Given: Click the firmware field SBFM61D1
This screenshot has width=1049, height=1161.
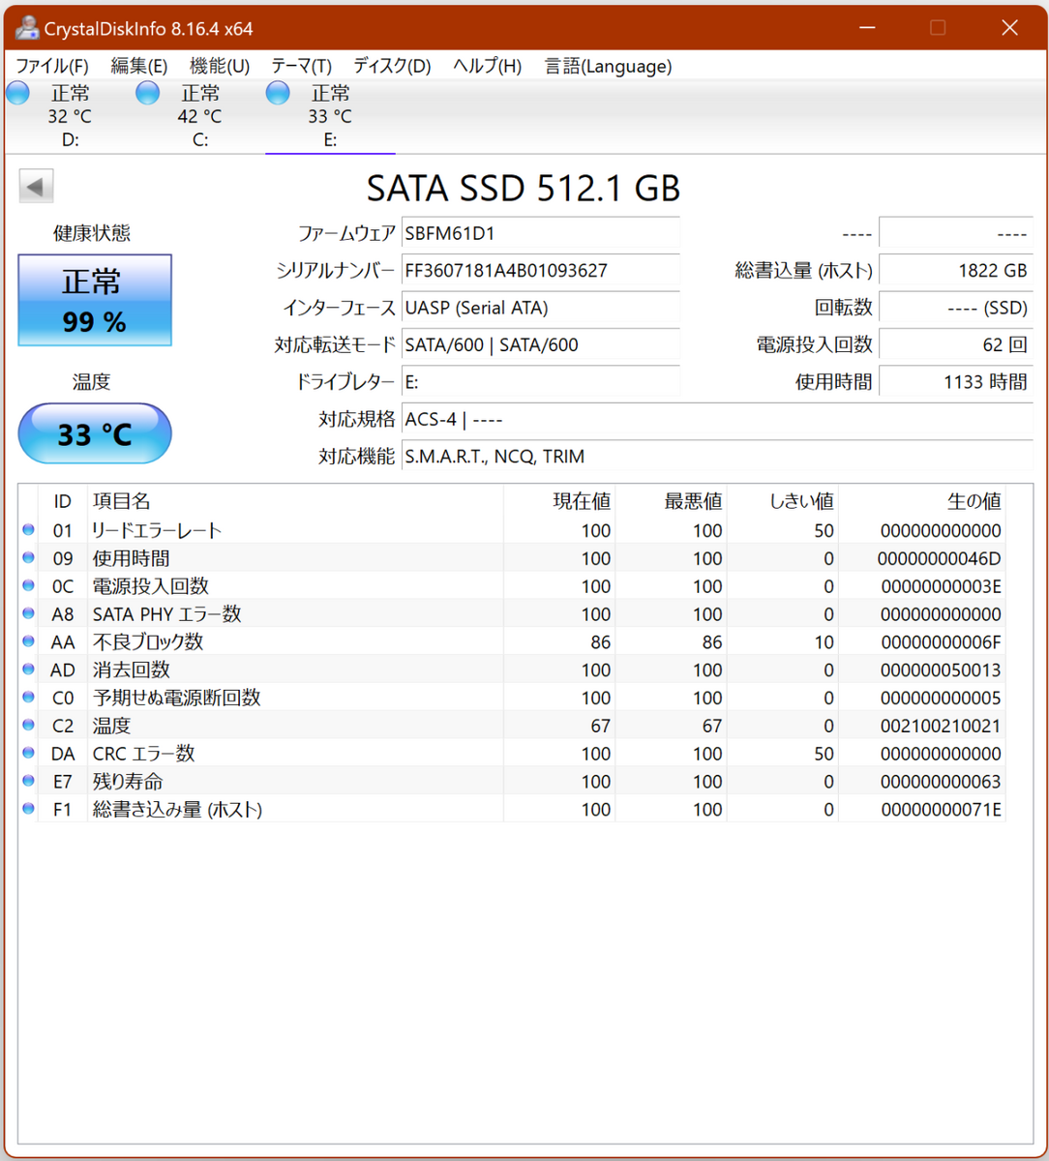Looking at the screenshot, I should click(540, 233).
